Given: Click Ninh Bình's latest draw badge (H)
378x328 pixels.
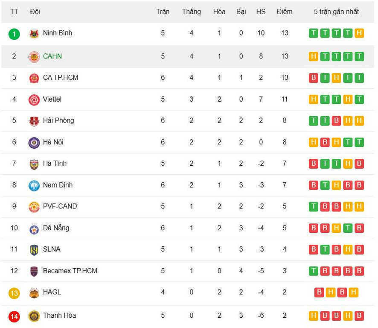Looking at the screenshot, I should pos(359,33).
